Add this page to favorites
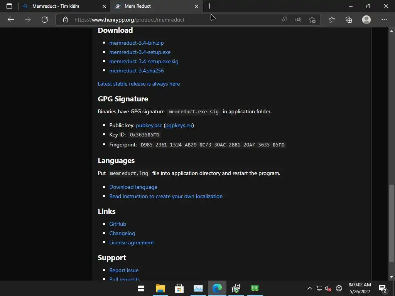The height and width of the screenshot is (296, 395). coord(312,20)
